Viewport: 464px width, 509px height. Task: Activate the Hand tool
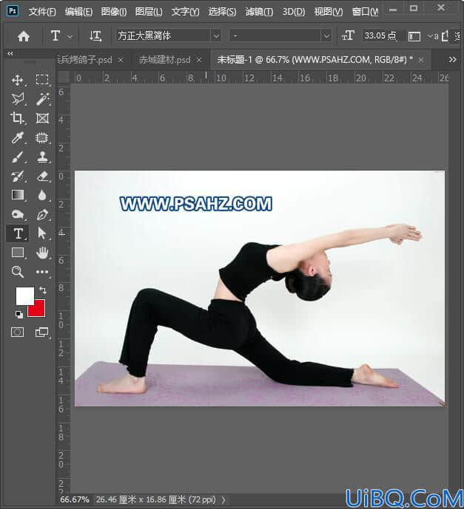[x=42, y=253]
